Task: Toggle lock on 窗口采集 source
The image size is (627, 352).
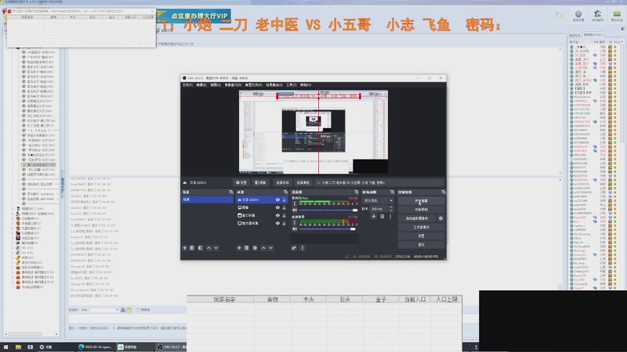Action: point(285,216)
